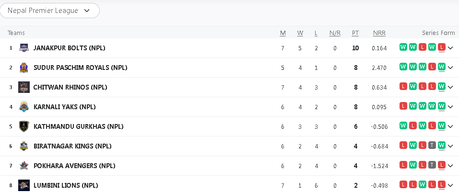Click the N/R column header

[x=335, y=33]
